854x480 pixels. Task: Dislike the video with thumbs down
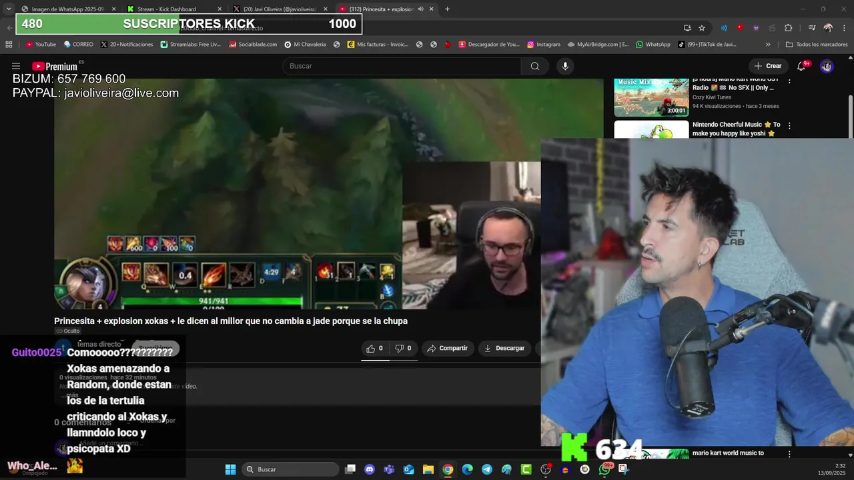pos(403,348)
